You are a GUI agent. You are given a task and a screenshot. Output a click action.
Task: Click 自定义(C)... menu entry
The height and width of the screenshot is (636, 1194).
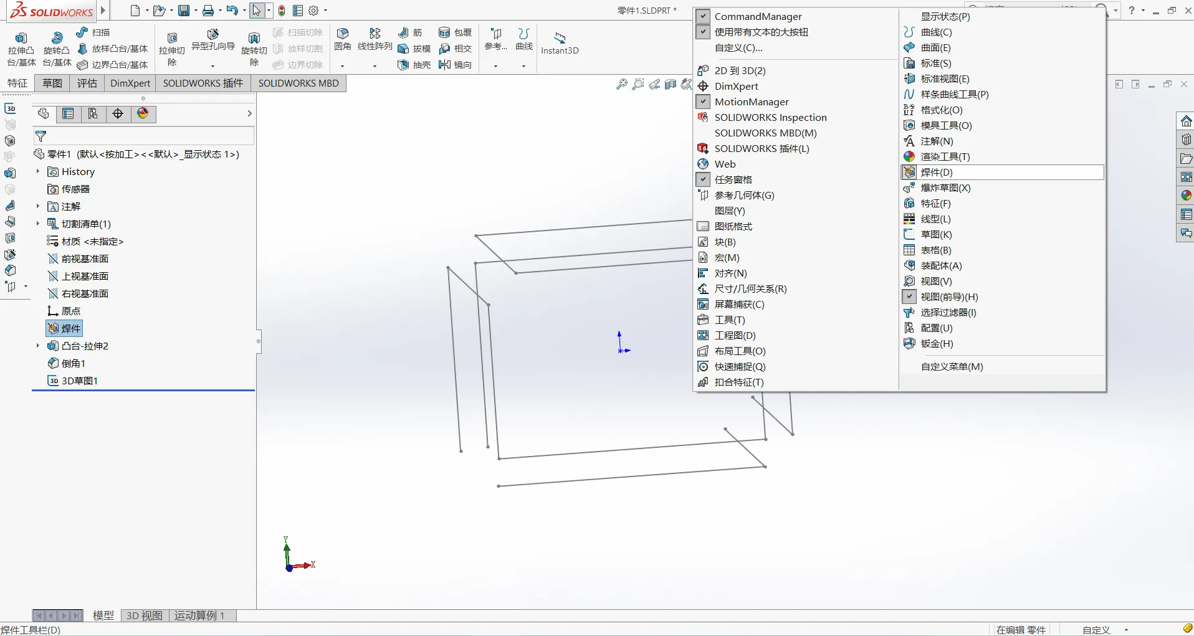738,47
